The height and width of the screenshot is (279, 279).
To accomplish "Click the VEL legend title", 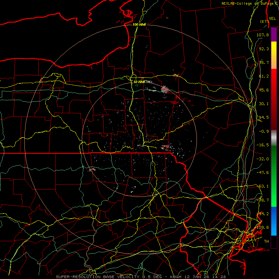I will pyautogui.click(x=272, y=19).
